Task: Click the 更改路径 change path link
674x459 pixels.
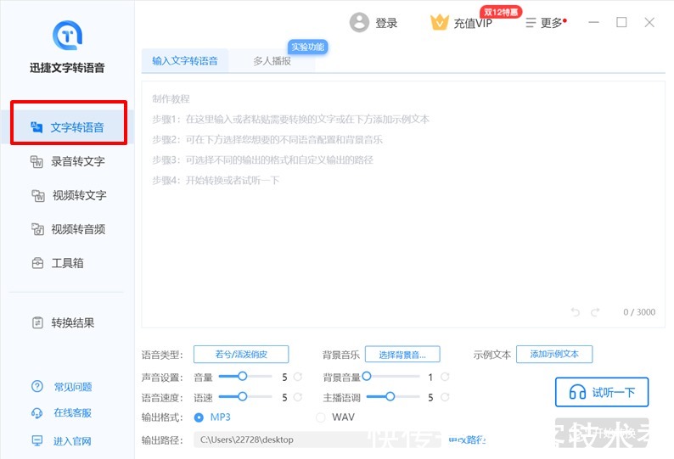Action: (x=467, y=439)
